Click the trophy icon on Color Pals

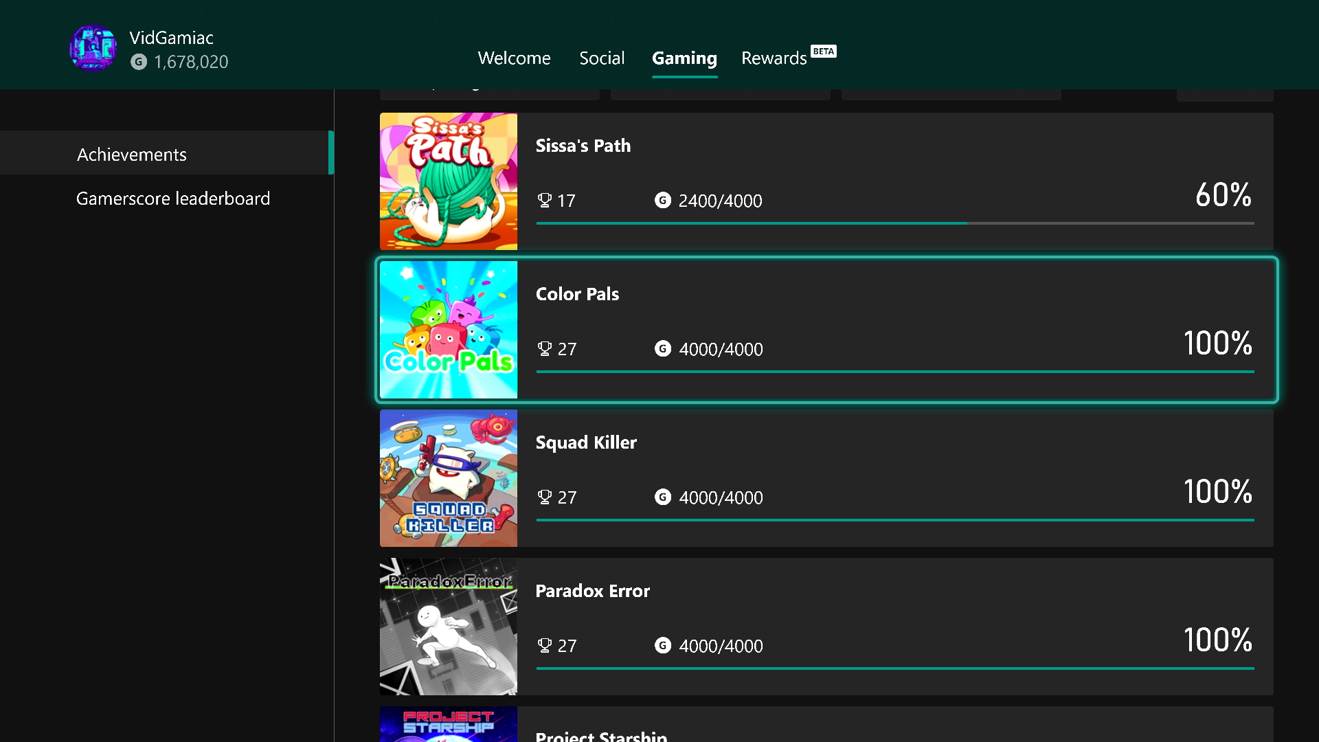coord(544,349)
